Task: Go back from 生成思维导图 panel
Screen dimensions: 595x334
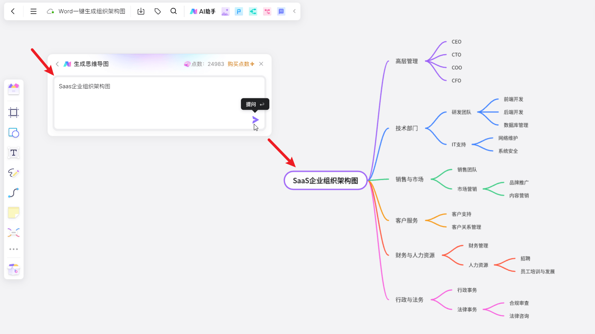Action: [x=57, y=64]
